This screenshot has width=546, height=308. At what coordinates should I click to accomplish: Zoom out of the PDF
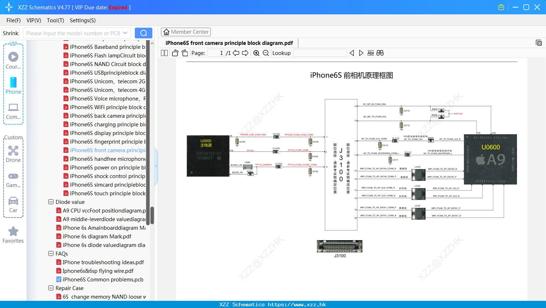(266, 53)
